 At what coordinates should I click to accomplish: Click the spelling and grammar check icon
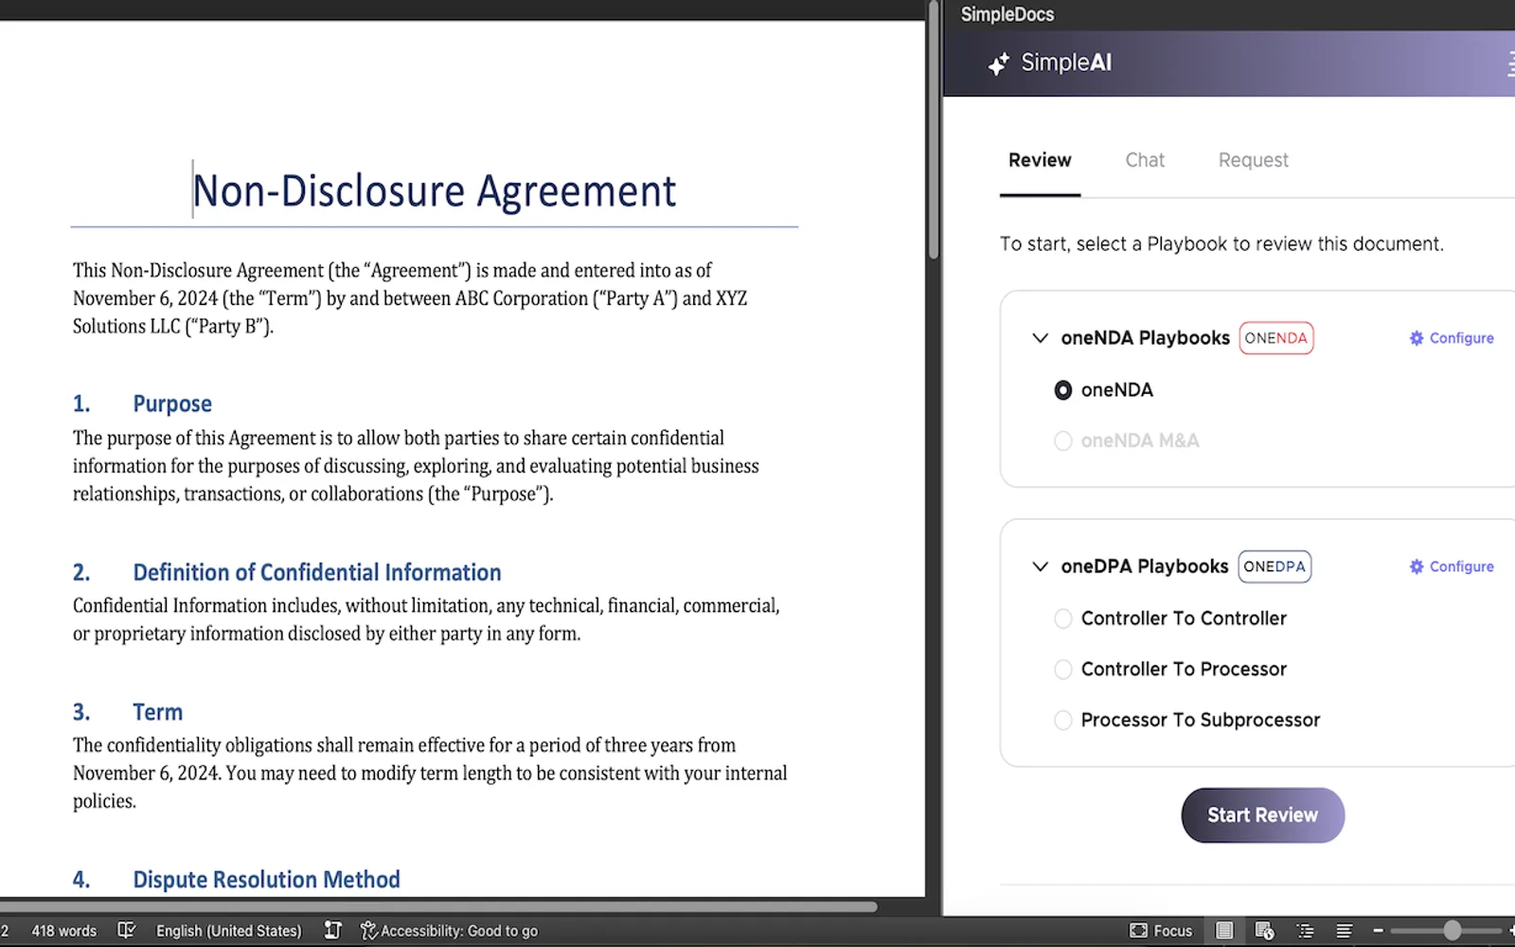(126, 930)
